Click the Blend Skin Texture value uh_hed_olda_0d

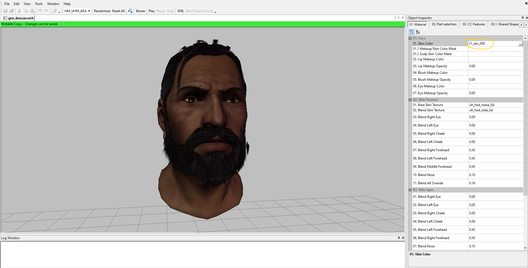click(x=481, y=110)
